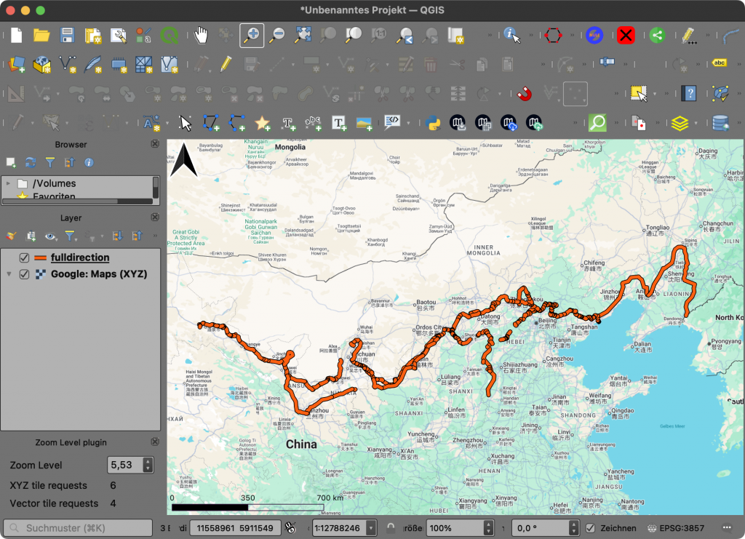This screenshot has width=745, height=539.
Task: Select the Pan Map hand tool
Action: tap(201, 35)
